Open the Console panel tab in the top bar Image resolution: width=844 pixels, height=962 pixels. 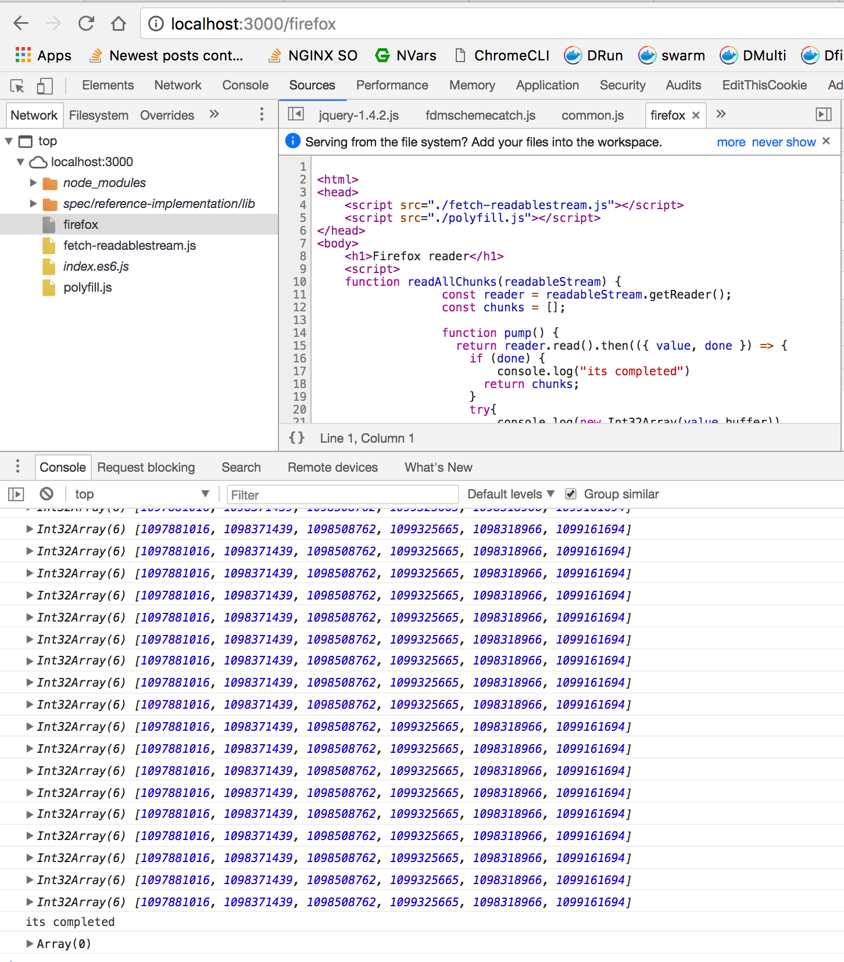click(x=245, y=85)
